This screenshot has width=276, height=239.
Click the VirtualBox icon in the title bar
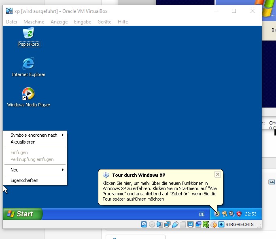(x=9, y=11)
